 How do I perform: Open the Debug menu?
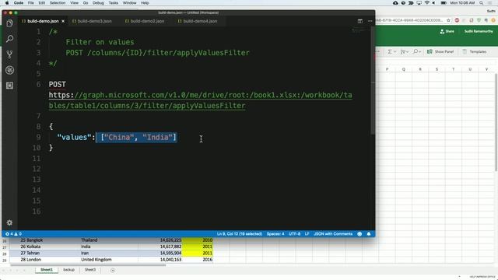pyautogui.click(x=98, y=3)
